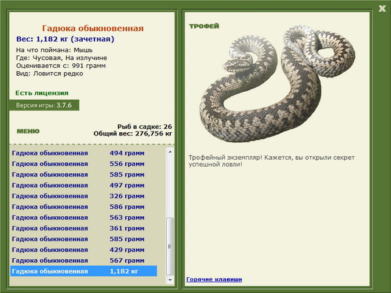
Task: Click the viper trophy picture
Action: tap(278, 83)
